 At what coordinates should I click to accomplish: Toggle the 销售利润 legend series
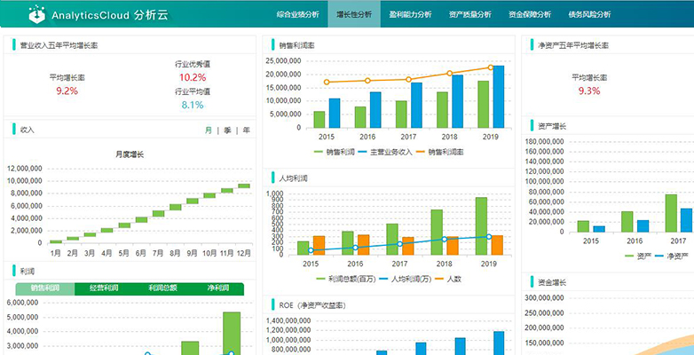(335, 152)
